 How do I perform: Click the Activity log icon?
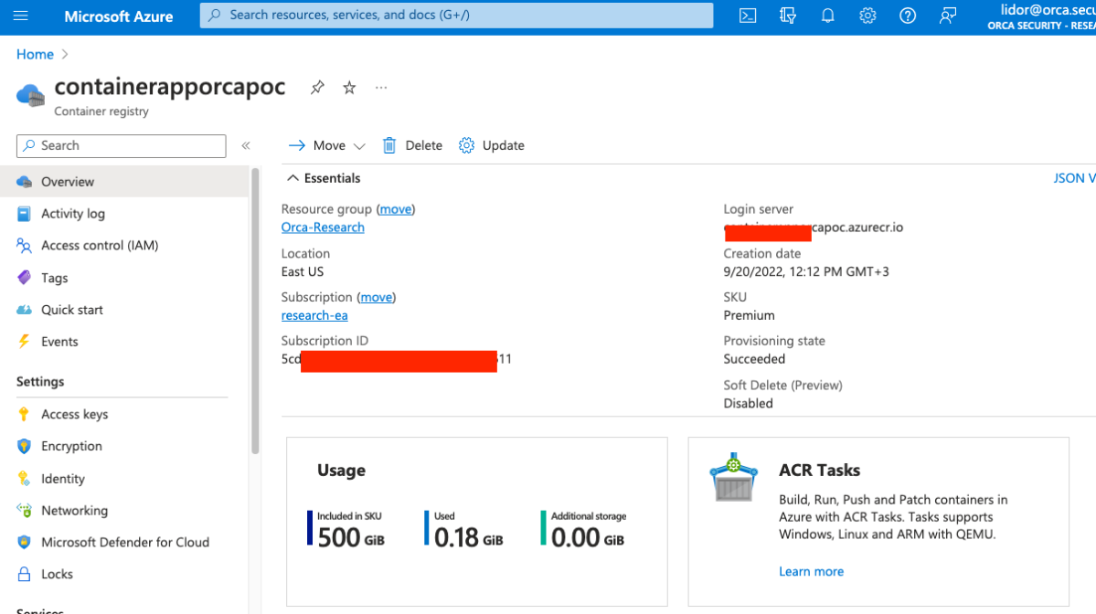(24, 214)
